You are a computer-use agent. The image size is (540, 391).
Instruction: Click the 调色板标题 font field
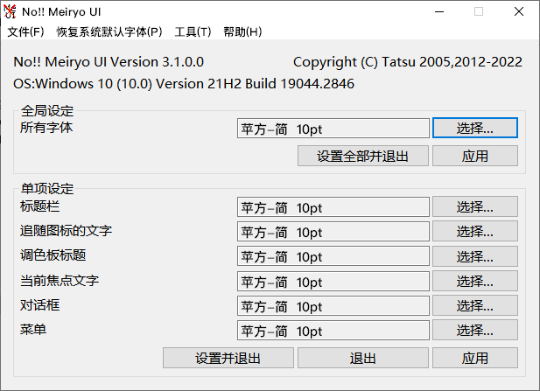[333, 256]
